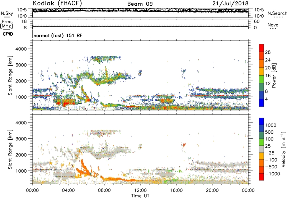This screenshot has height=198, width=287.
Task: Click the yellow segment of Power colorbar
Action: pyautogui.click(x=262, y=71)
